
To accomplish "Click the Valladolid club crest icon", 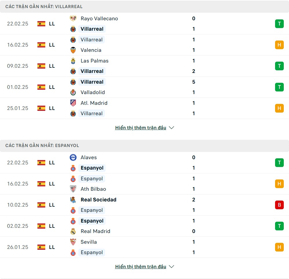I will [73, 92].
